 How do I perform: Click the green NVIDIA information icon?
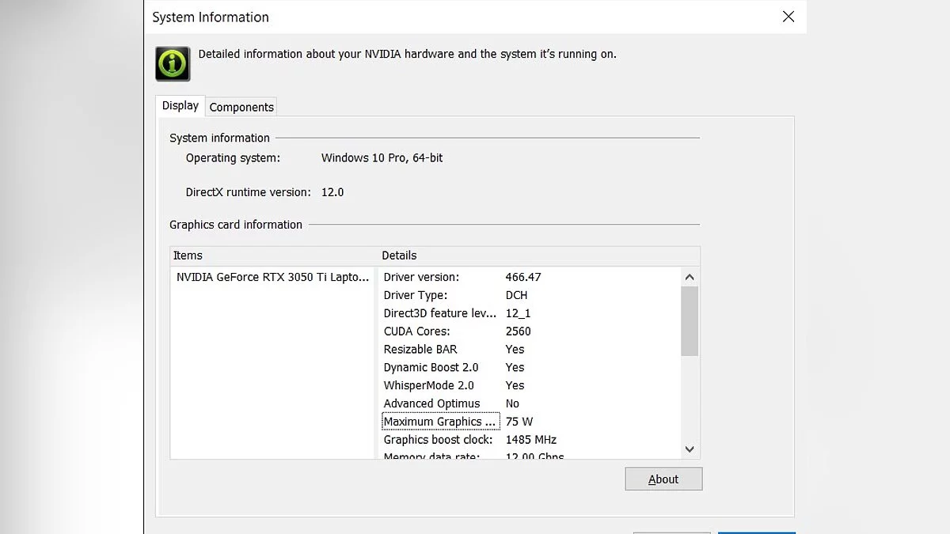point(173,63)
